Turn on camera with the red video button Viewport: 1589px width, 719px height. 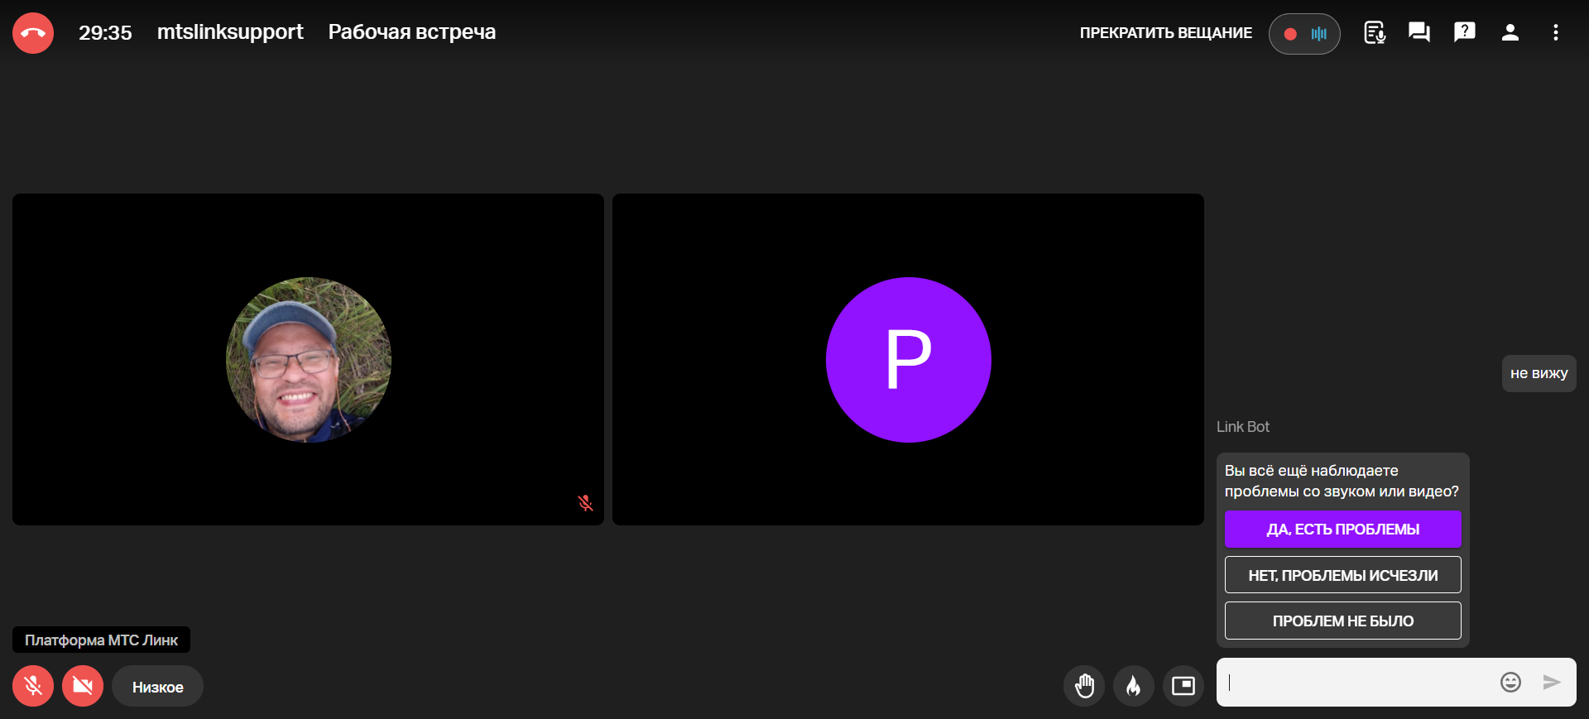pyautogui.click(x=83, y=686)
